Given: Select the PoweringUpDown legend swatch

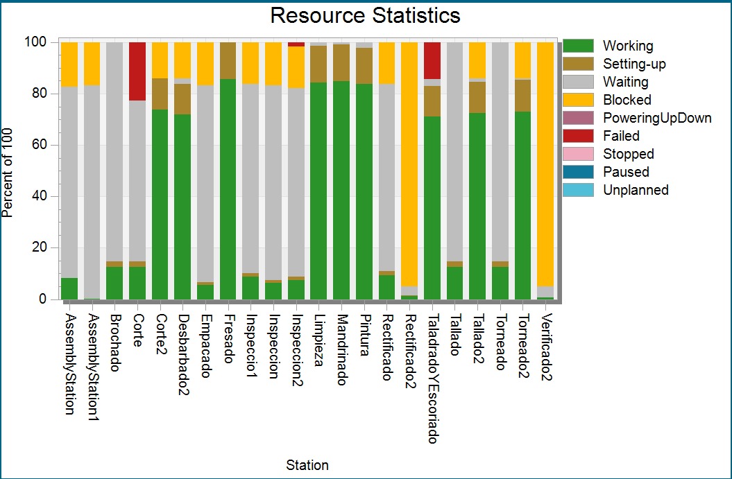Looking at the screenshot, I should point(578,118).
